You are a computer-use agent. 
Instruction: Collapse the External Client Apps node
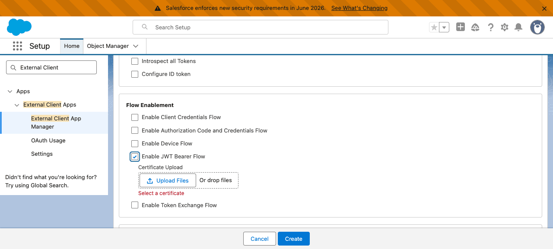pos(17,105)
